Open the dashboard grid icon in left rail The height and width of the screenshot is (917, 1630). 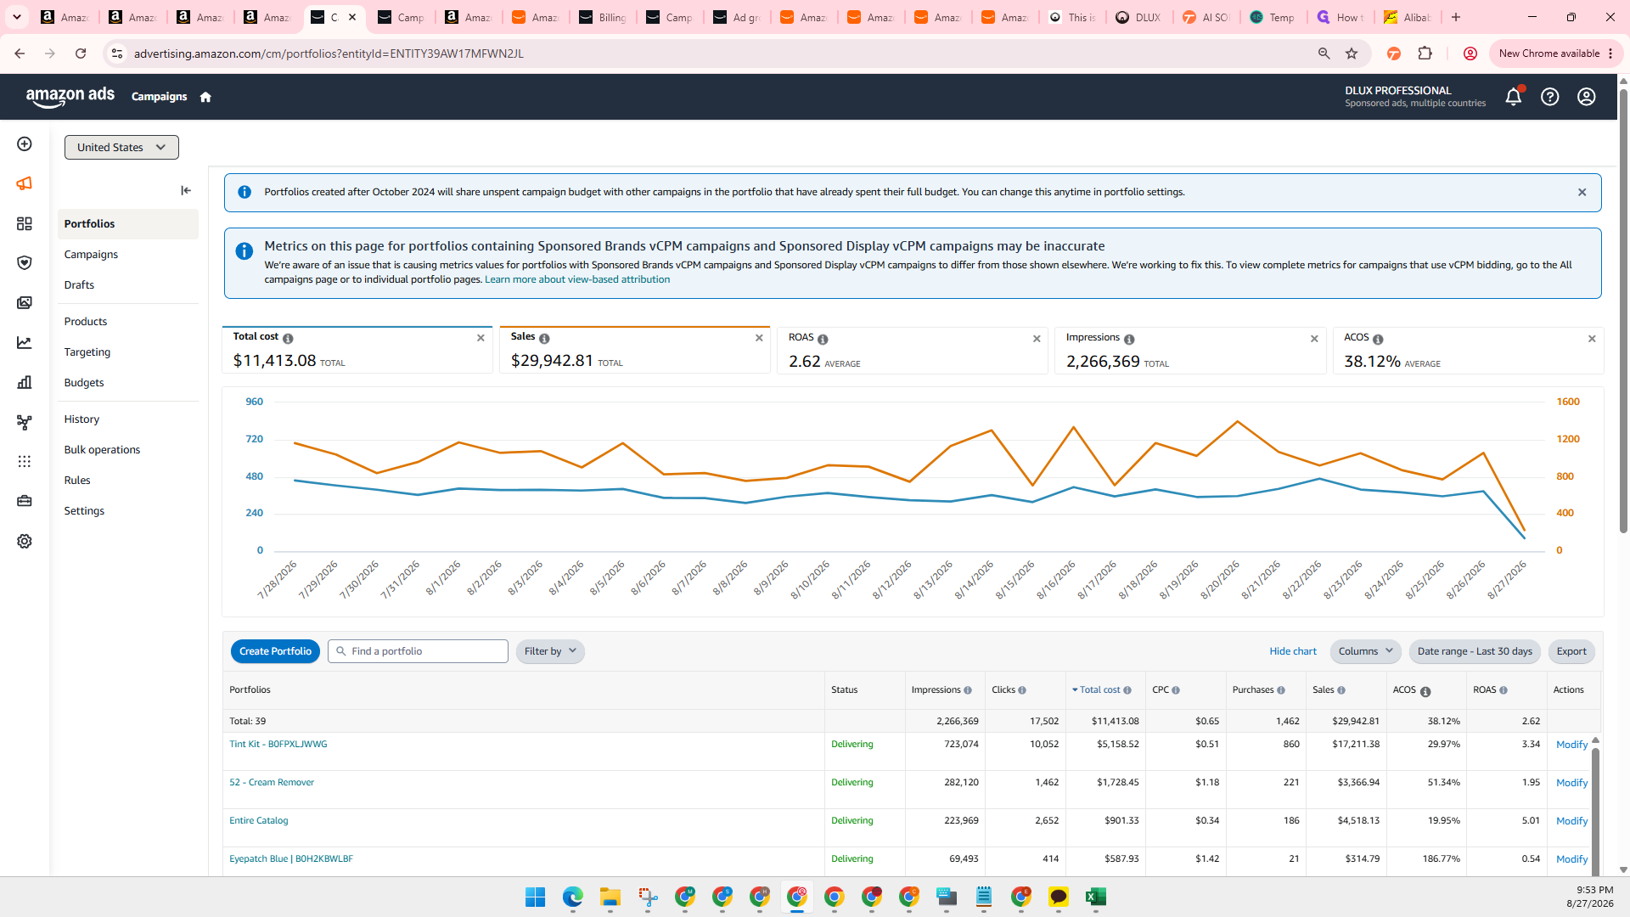pyautogui.click(x=25, y=223)
